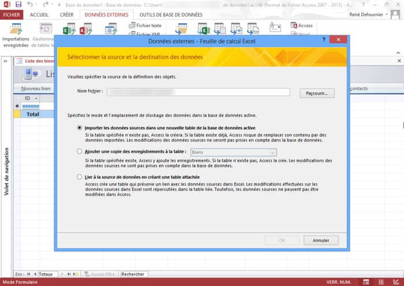Click the ID column header

coord(27,99)
